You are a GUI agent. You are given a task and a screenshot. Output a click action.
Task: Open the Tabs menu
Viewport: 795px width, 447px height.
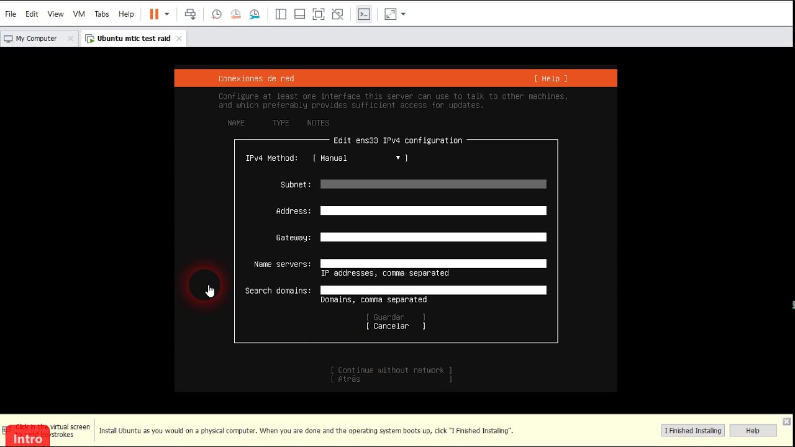pos(102,14)
